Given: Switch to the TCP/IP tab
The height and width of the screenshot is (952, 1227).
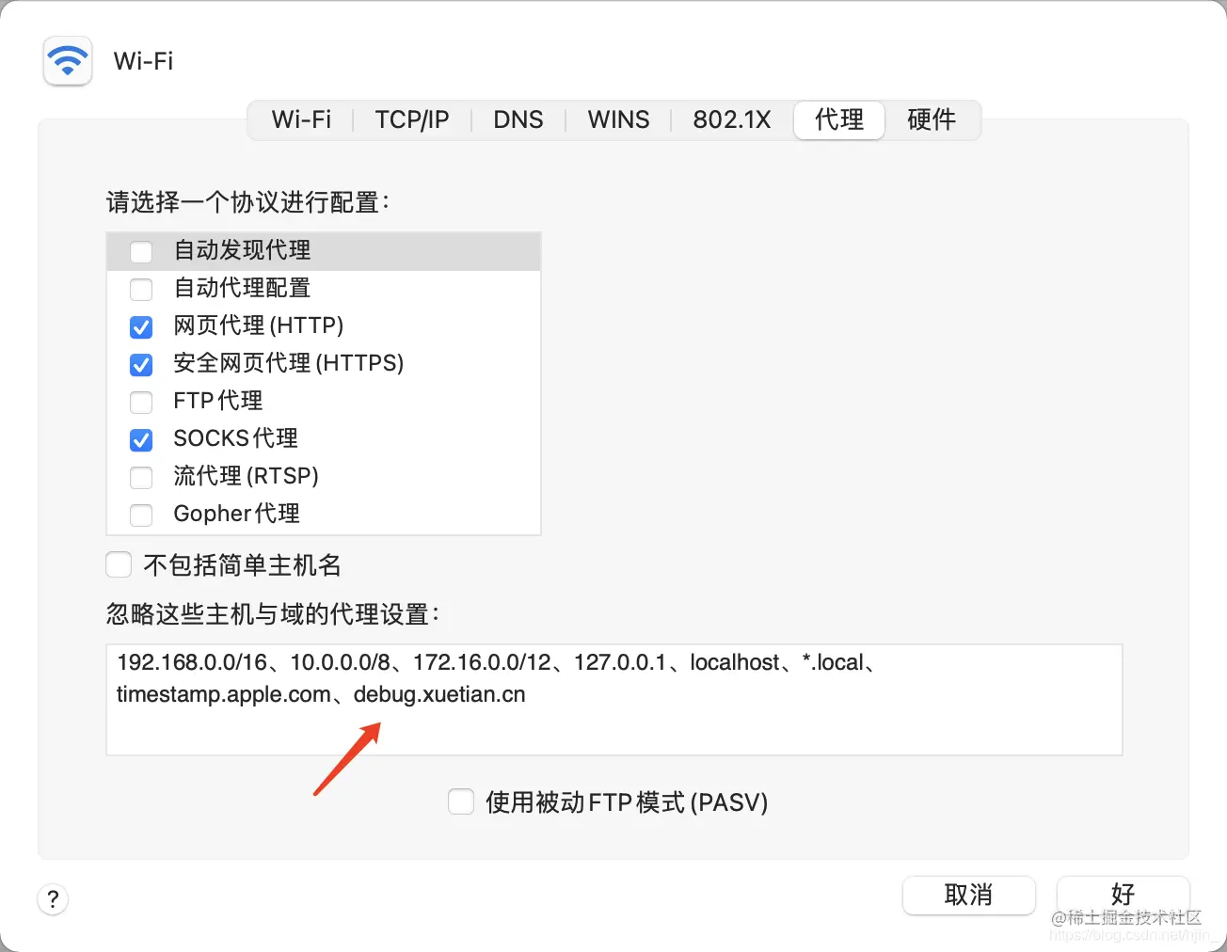Looking at the screenshot, I should (412, 119).
